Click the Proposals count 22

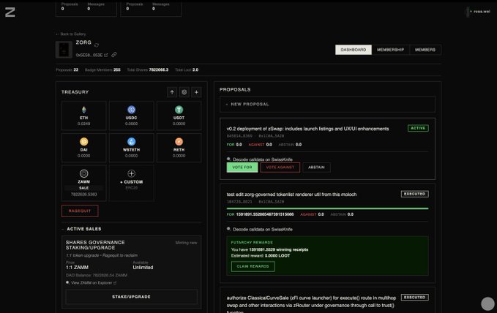pos(75,69)
